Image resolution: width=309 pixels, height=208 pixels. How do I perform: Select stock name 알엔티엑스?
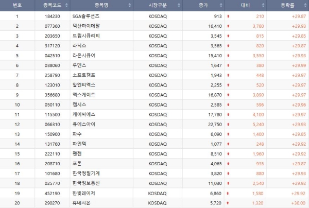click(84, 85)
